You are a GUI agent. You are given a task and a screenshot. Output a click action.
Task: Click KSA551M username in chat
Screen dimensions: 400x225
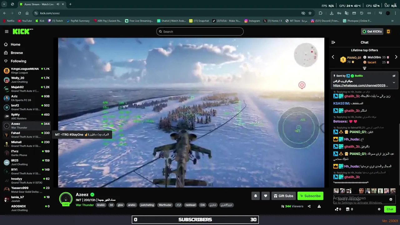tap(341, 103)
